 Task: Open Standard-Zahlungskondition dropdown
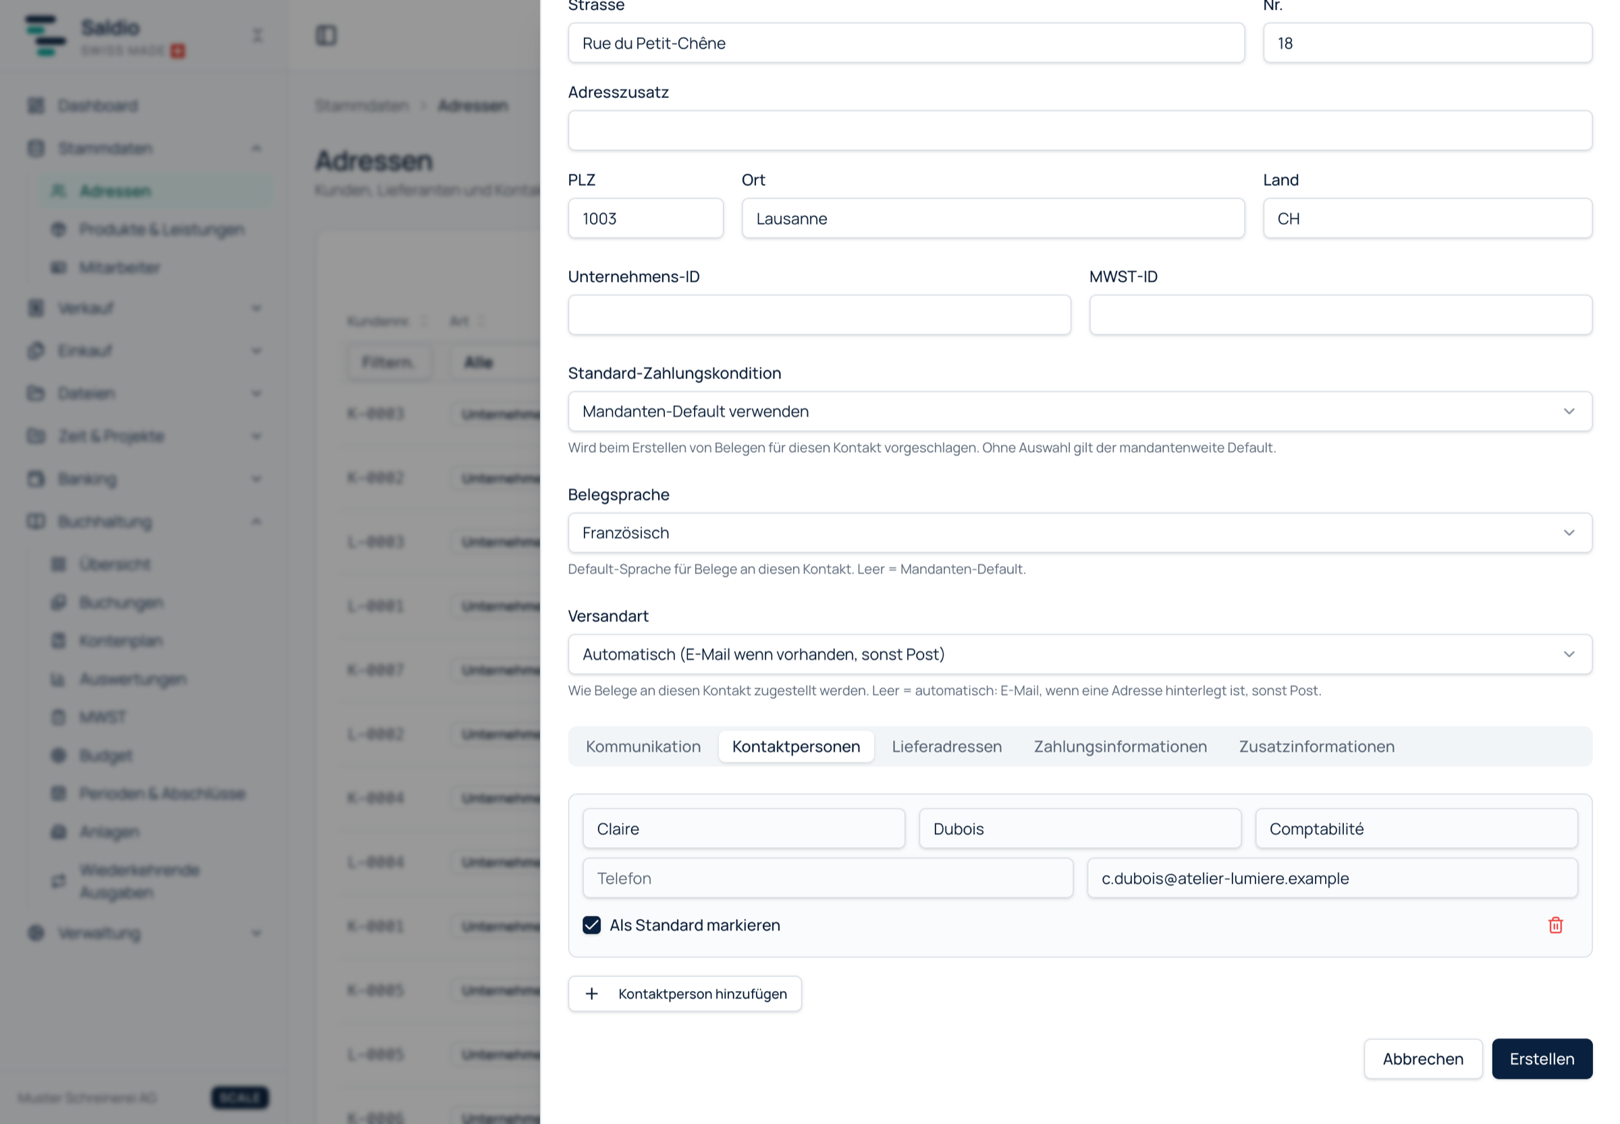coord(1079,412)
